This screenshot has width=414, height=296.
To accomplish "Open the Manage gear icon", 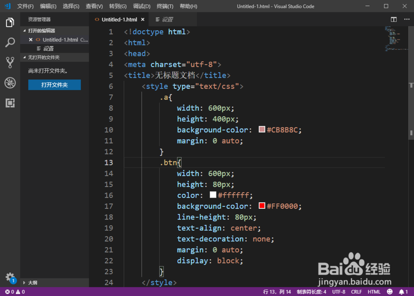I will tap(10, 277).
